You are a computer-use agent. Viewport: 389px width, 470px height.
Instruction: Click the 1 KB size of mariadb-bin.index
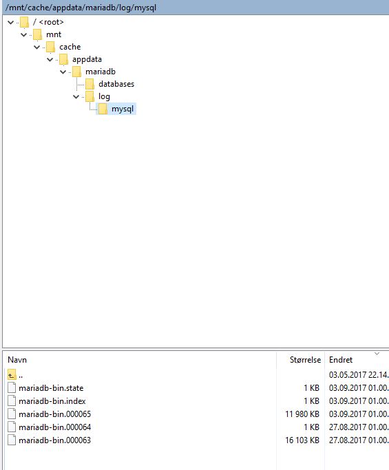tap(312, 401)
